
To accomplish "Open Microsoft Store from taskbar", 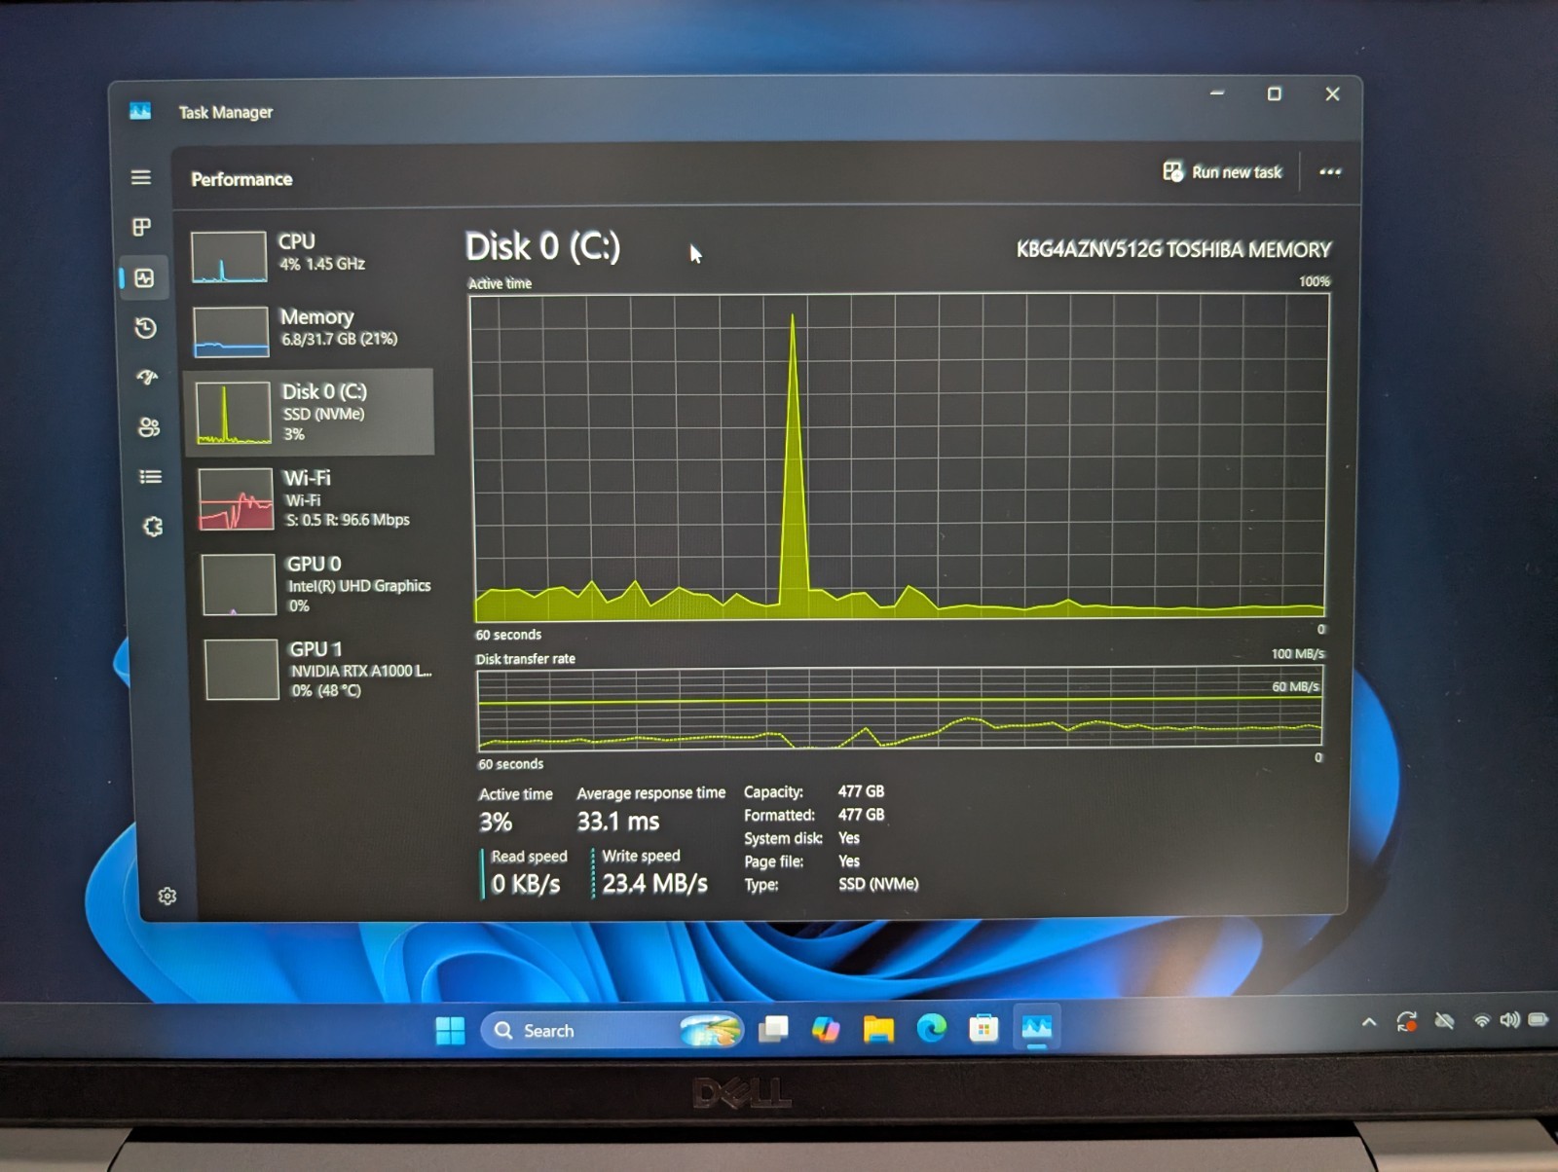I will [x=983, y=1028].
